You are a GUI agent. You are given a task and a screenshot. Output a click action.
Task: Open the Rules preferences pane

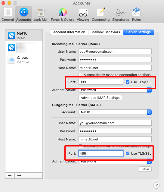click(136, 14)
